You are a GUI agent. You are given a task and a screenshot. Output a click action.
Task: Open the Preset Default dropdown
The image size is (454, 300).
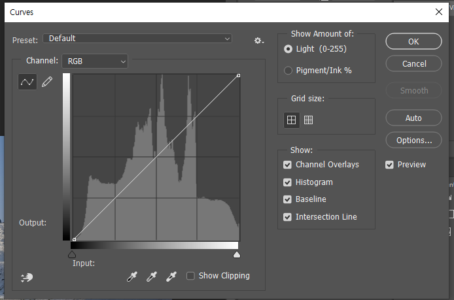(x=137, y=39)
